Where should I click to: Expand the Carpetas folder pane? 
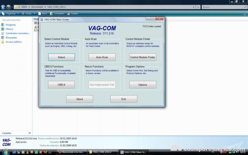[x=29, y=133]
